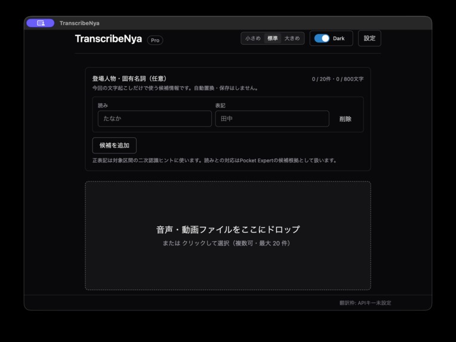The width and height of the screenshot is (456, 342).
Task: Select the 標準 text size option
Action: coord(273,38)
